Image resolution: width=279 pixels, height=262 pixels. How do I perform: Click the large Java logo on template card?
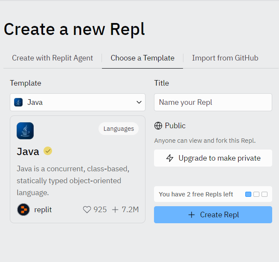pos(25,131)
